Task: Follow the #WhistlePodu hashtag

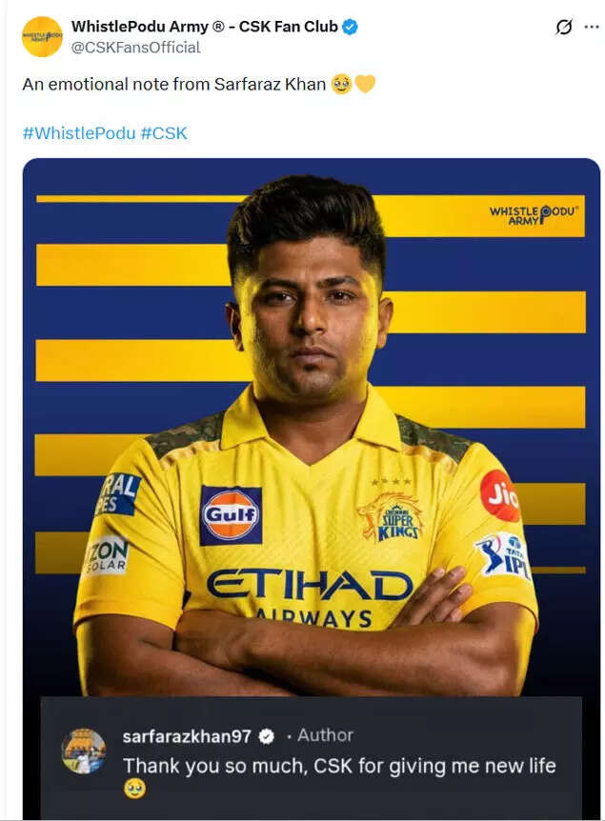Action: [x=79, y=133]
